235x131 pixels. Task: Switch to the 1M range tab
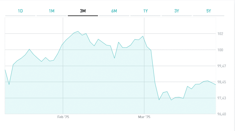(x=51, y=11)
